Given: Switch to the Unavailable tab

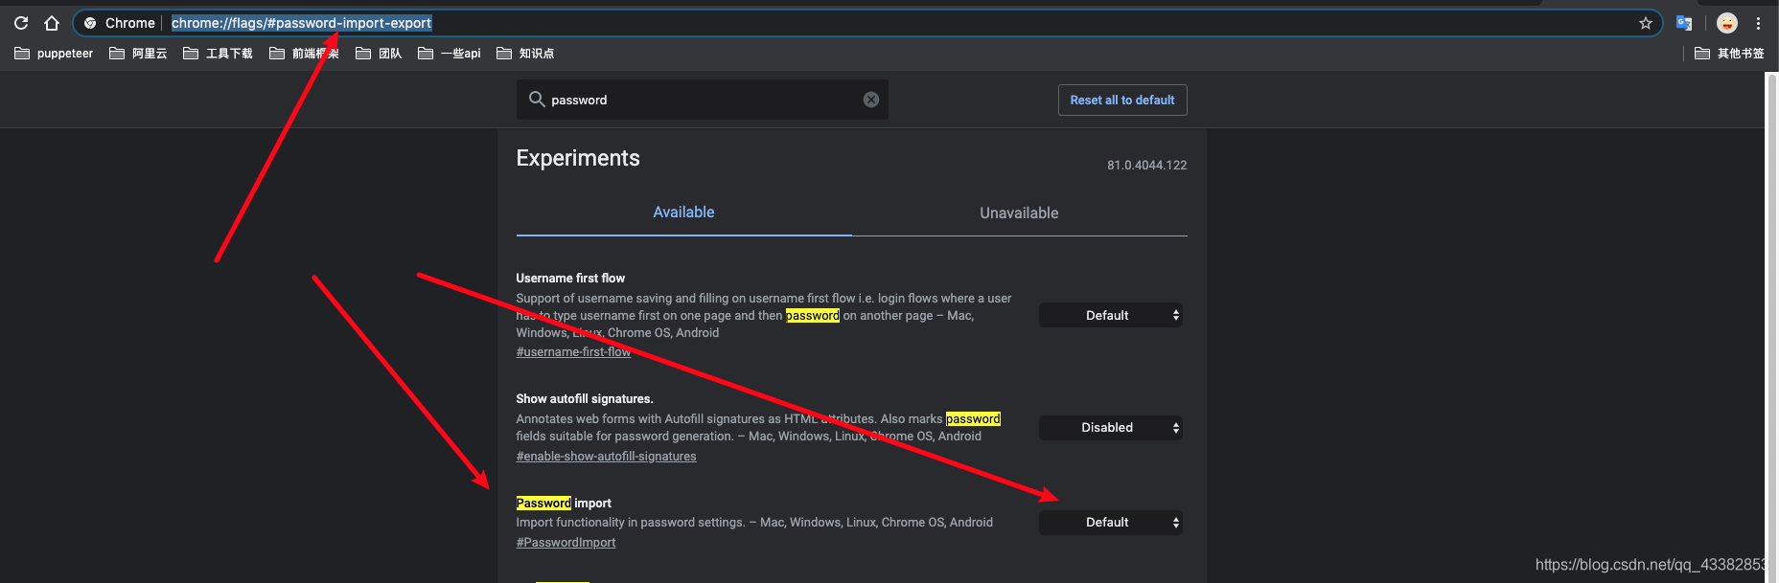Looking at the screenshot, I should click(1019, 213).
